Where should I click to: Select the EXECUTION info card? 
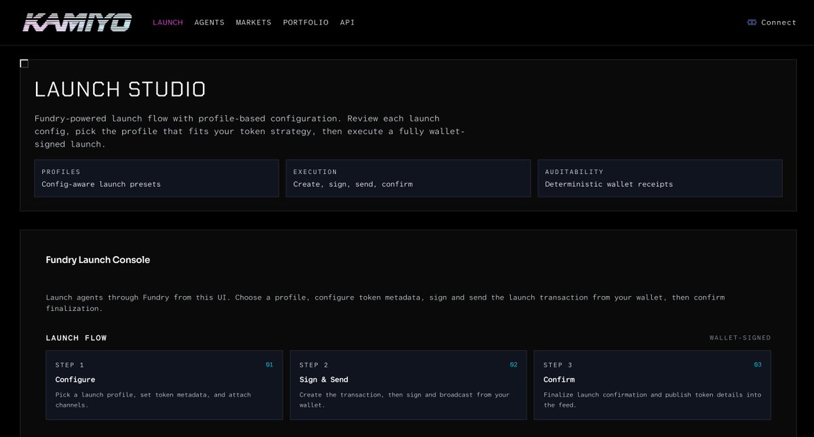point(408,178)
